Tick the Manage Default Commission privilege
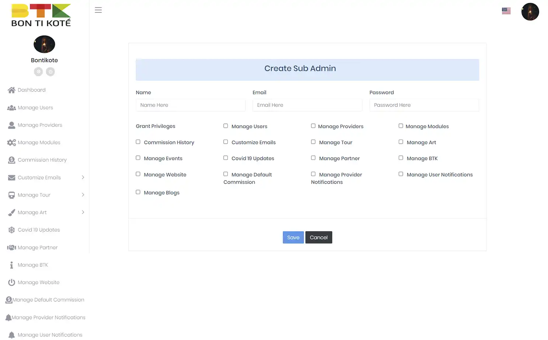The width and height of the screenshot is (548, 340). [226, 173]
